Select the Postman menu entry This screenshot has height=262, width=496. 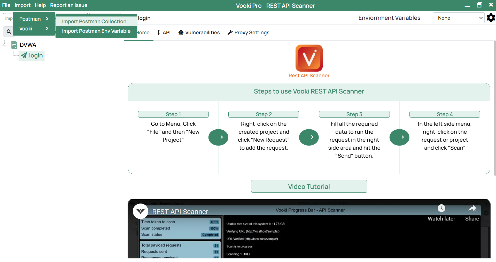click(34, 19)
